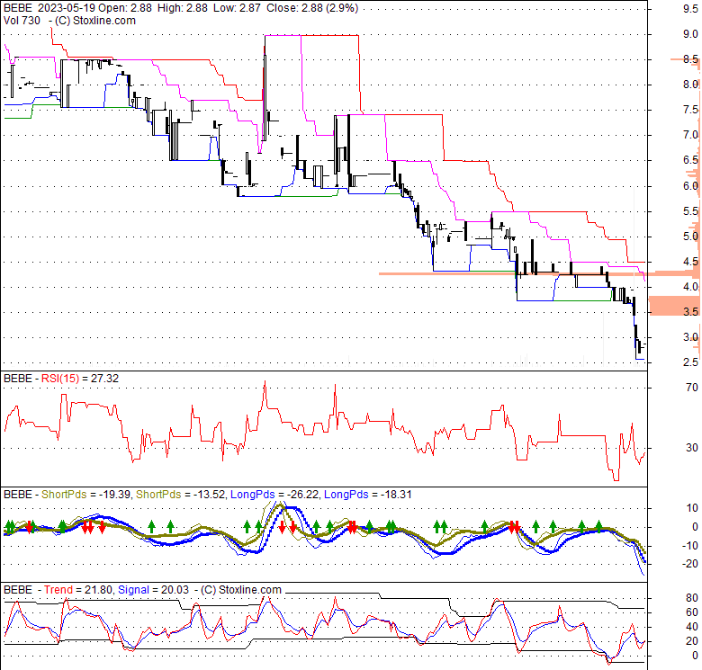This screenshot has width=702, height=670.
Task: Click the 7.0 price axis label
Action: [690, 135]
